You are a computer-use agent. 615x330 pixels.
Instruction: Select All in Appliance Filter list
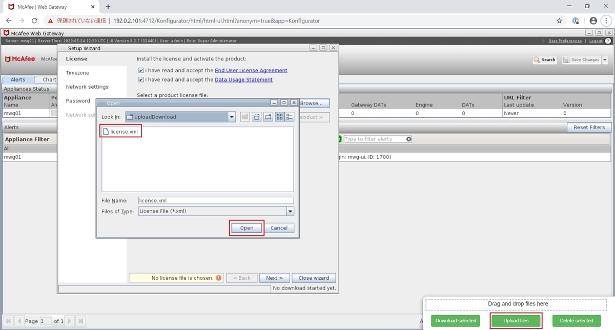29,149
